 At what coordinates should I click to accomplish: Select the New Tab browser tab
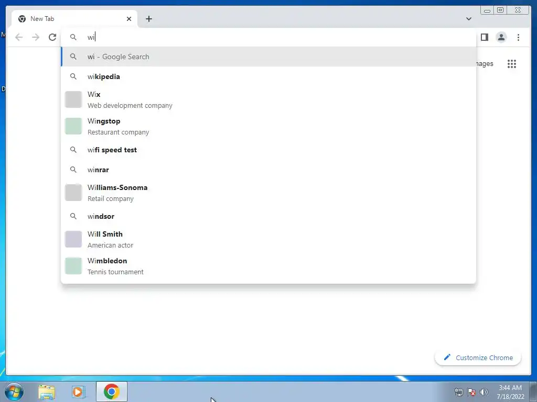(x=74, y=19)
